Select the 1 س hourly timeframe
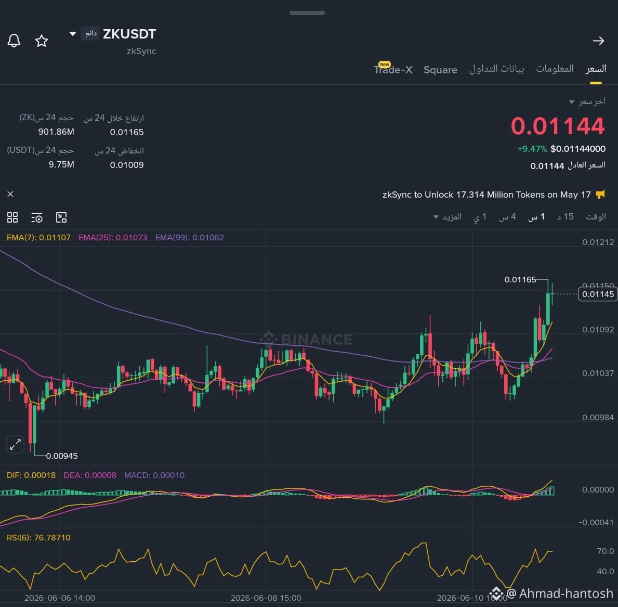 (536, 217)
